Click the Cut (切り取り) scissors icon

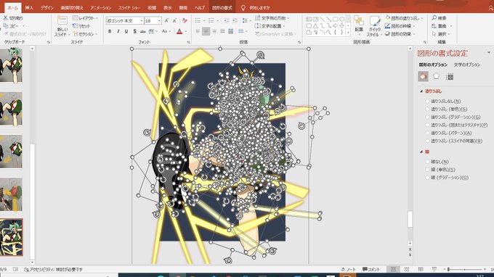5,18
